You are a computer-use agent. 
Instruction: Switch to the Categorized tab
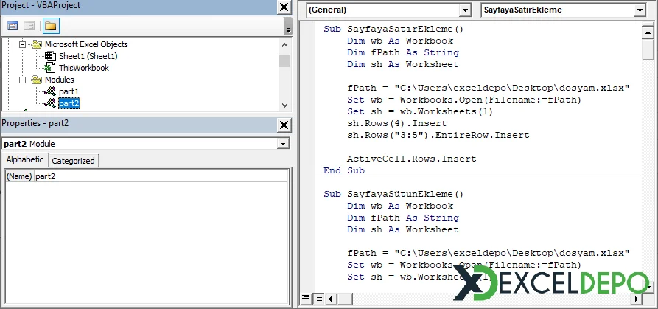pos(73,161)
